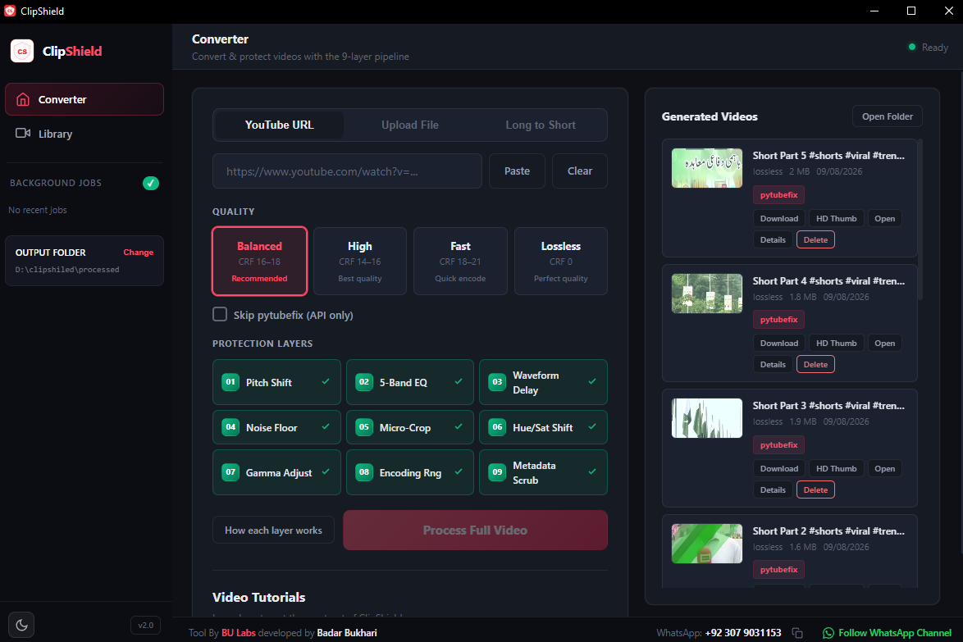Click the 08 badge on Encoding Rng
The image size is (963, 642).
point(364,472)
